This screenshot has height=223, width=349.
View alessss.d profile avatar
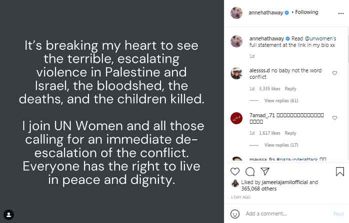click(236, 73)
